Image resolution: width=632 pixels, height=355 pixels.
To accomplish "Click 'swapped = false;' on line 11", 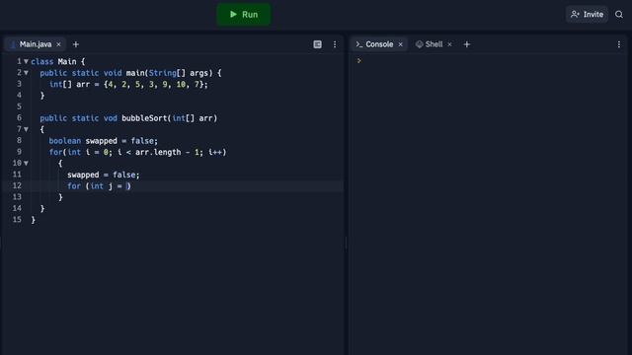I will [103, 175].
